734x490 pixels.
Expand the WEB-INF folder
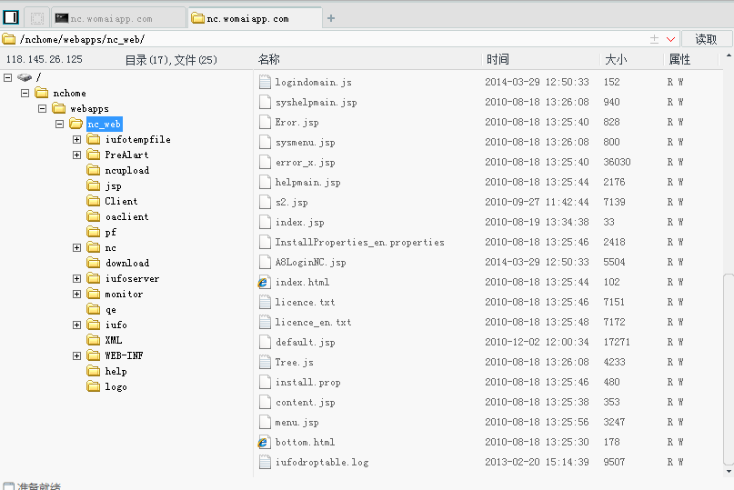[76, 355]
